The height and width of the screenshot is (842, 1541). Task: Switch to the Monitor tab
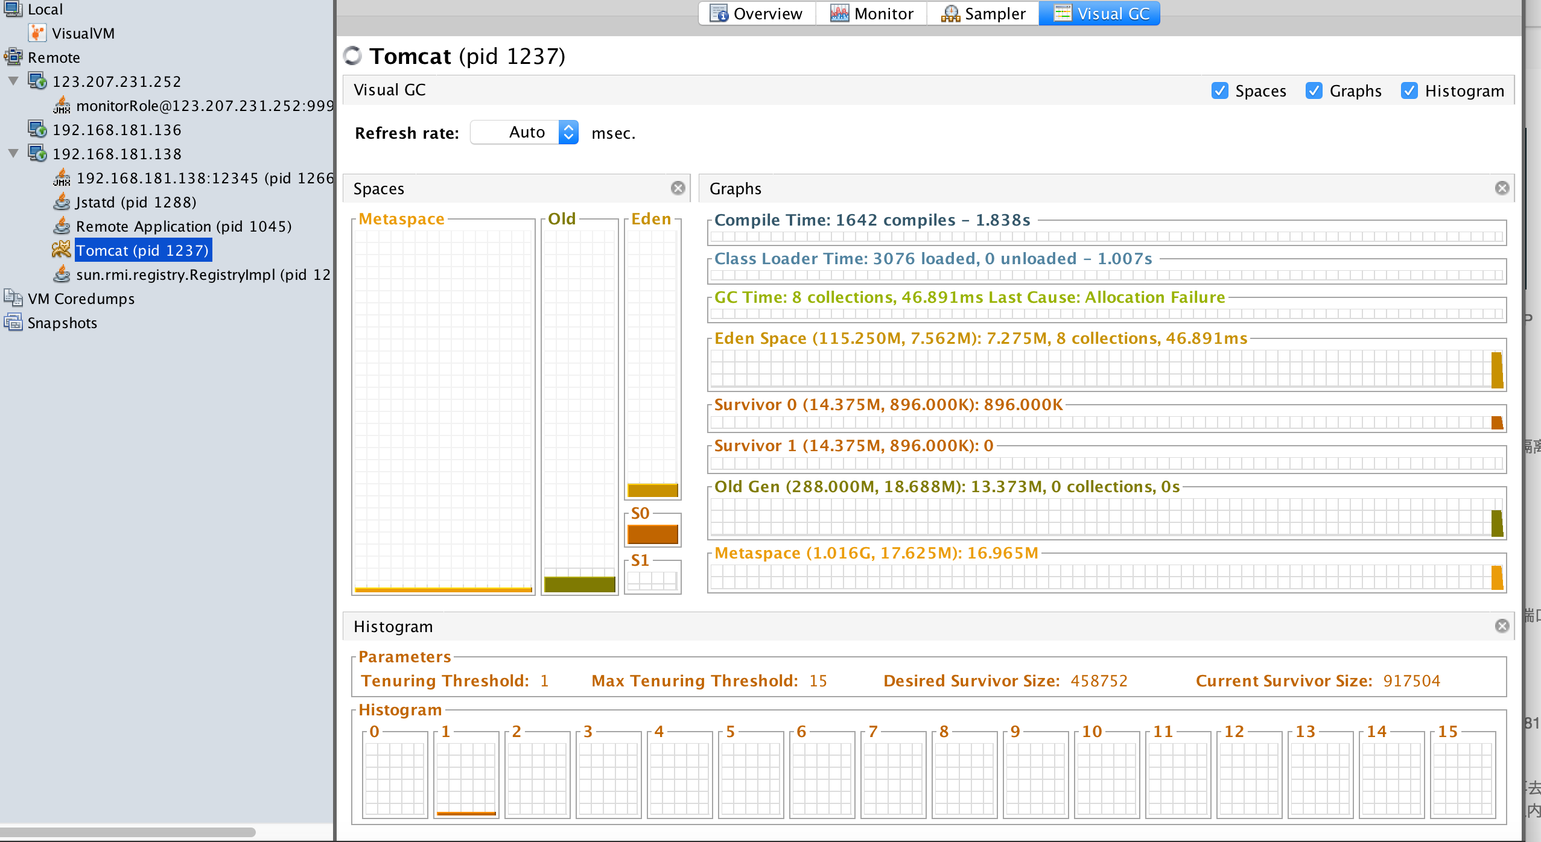point(871,13)
